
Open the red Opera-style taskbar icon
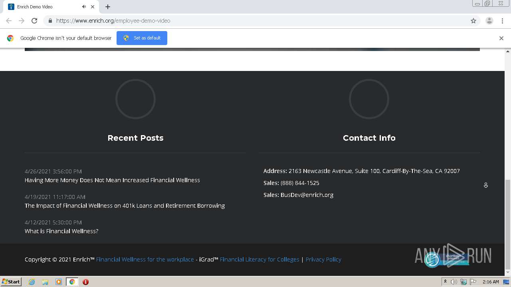pyautogui.click(x=85, y=282)
